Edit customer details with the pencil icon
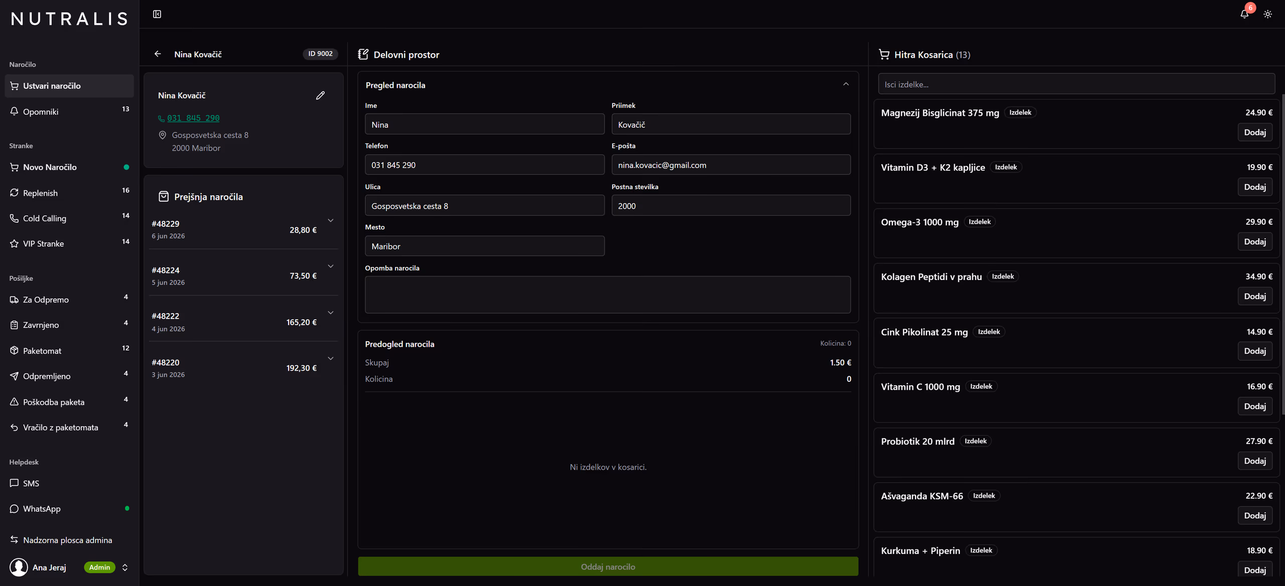 [320, 95]
